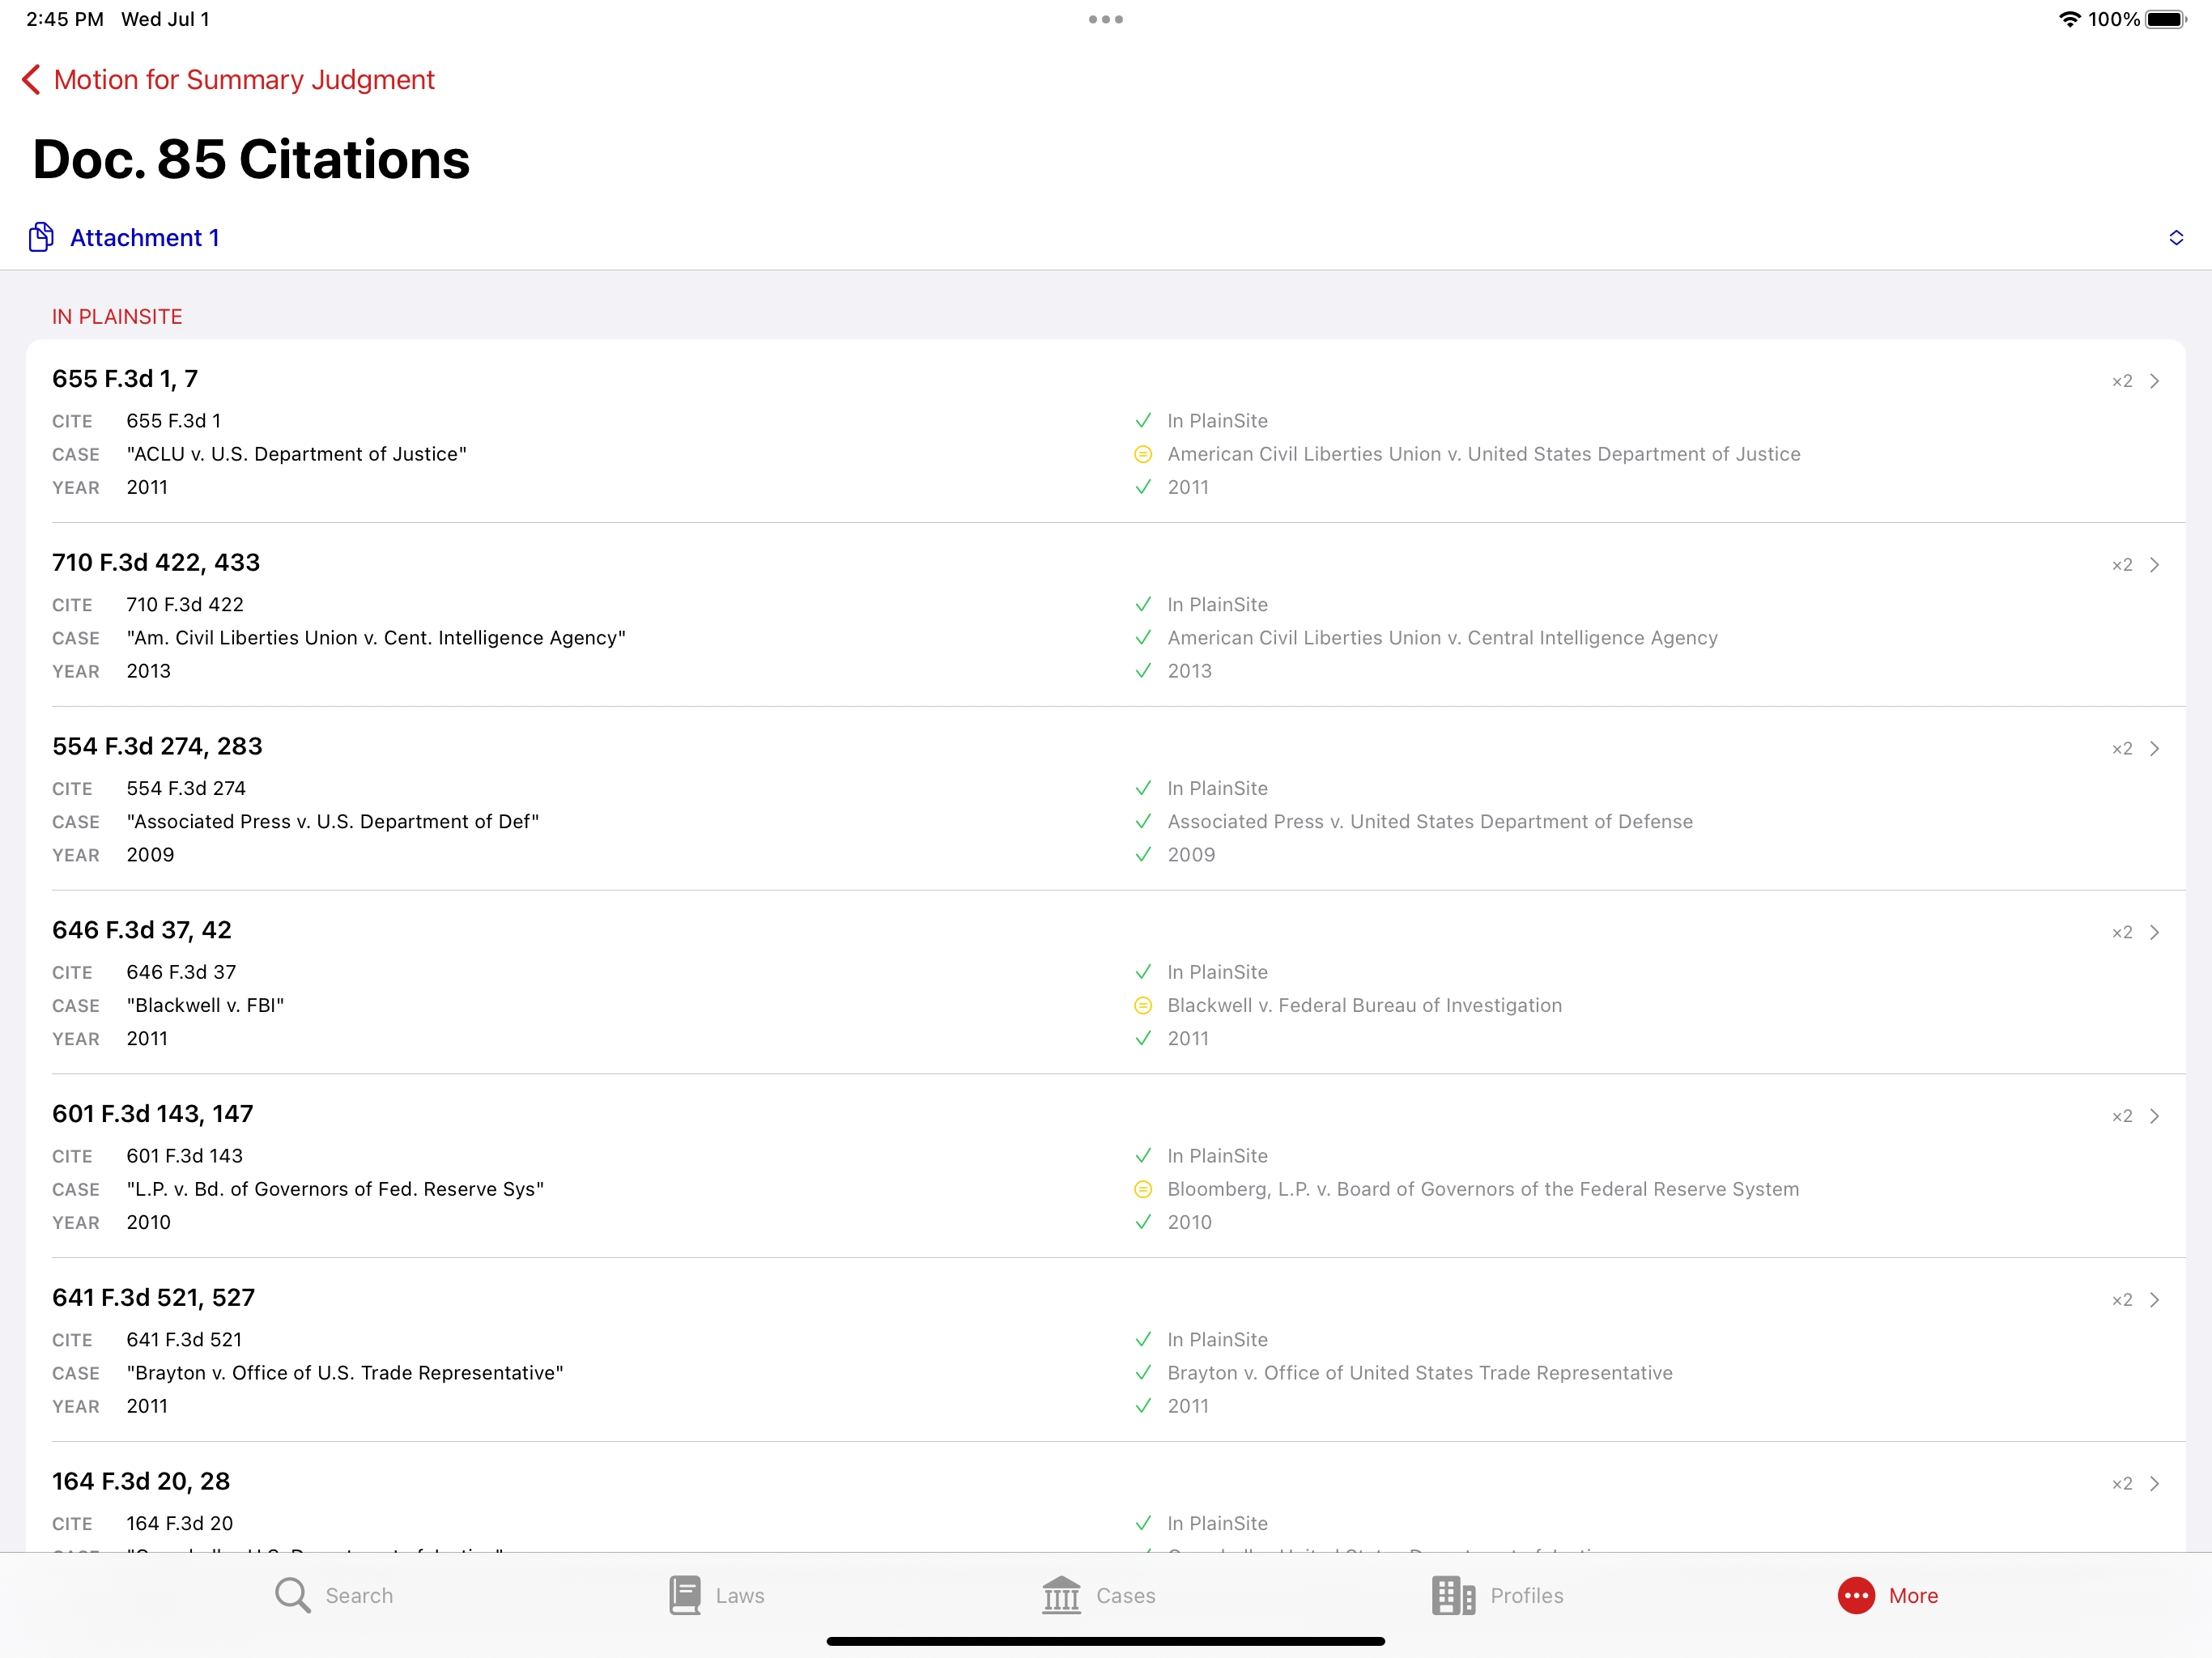Tap the magnifying glass Search icon
This screenshot has height=1658, width=2212.
pyautogui.click(x=293, y=1595)
